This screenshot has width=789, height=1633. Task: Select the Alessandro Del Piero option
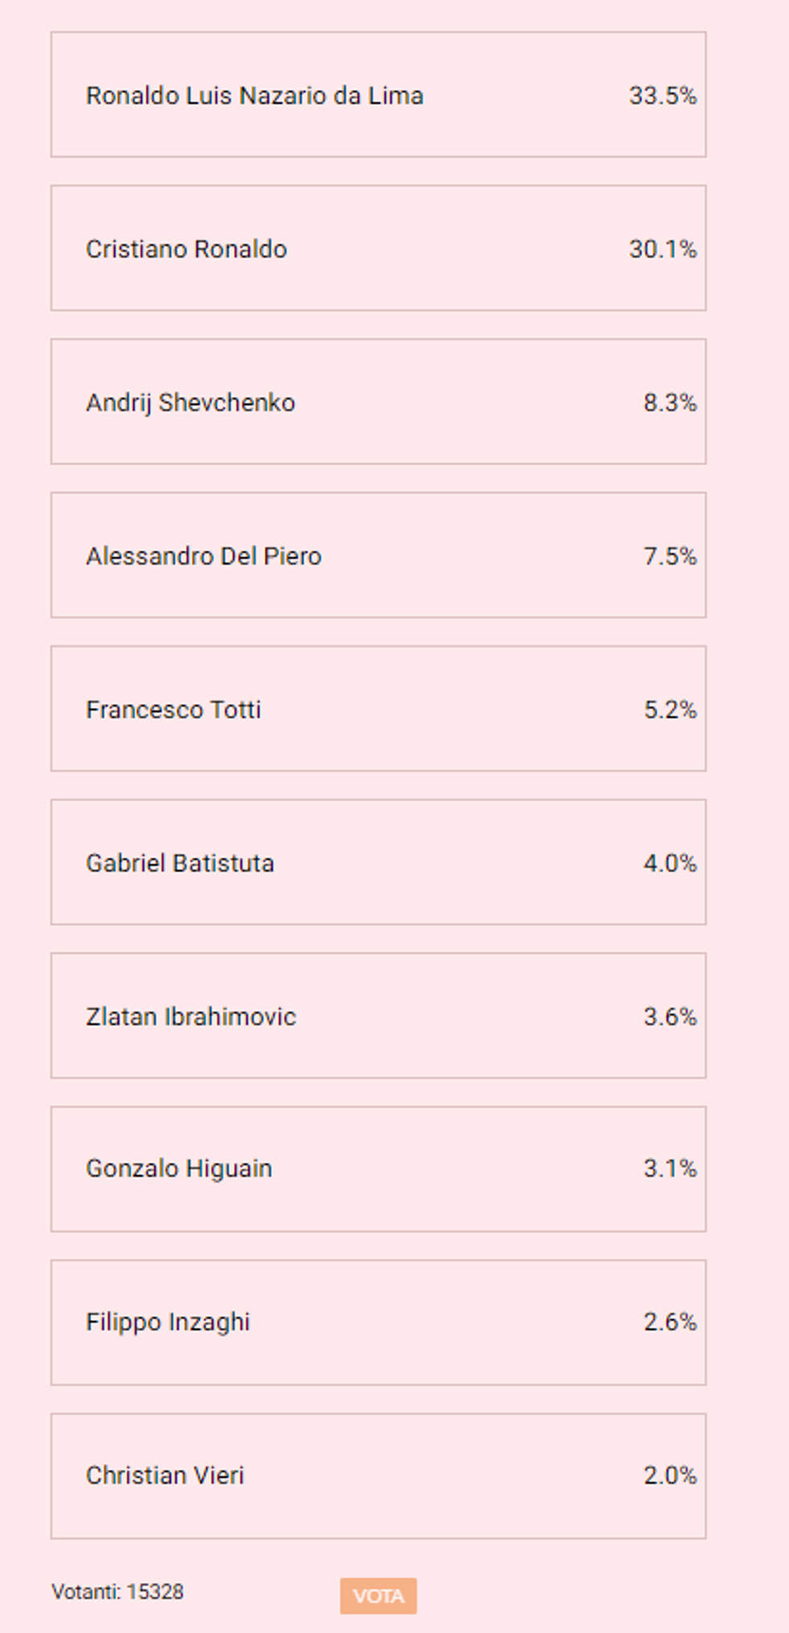204,556
